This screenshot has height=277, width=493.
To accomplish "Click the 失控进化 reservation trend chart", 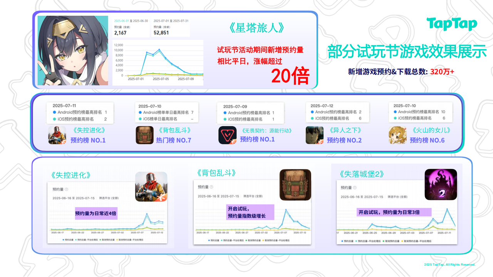I will point(107,222).
